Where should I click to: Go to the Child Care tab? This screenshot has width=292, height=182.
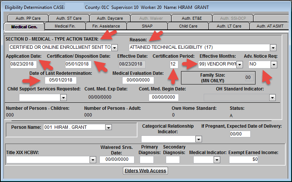[x=188, y=26]
